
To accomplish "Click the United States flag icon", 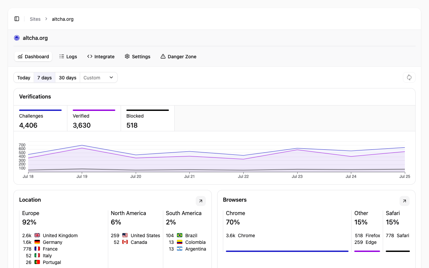I will [x=125, y=236].
